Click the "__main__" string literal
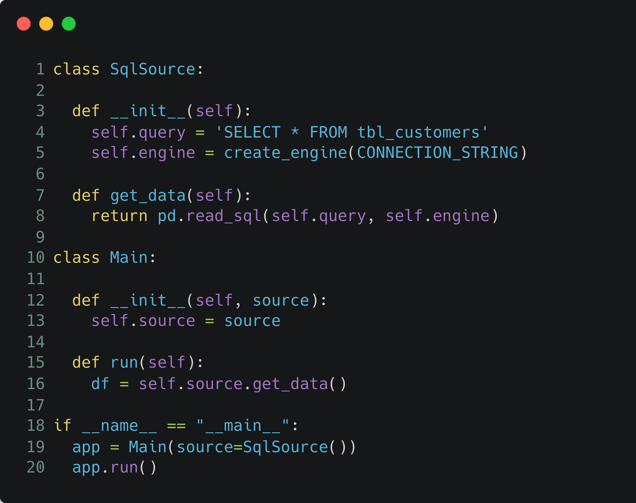The image size is (636, 503). pyautogui.click(x=243, y=426)
